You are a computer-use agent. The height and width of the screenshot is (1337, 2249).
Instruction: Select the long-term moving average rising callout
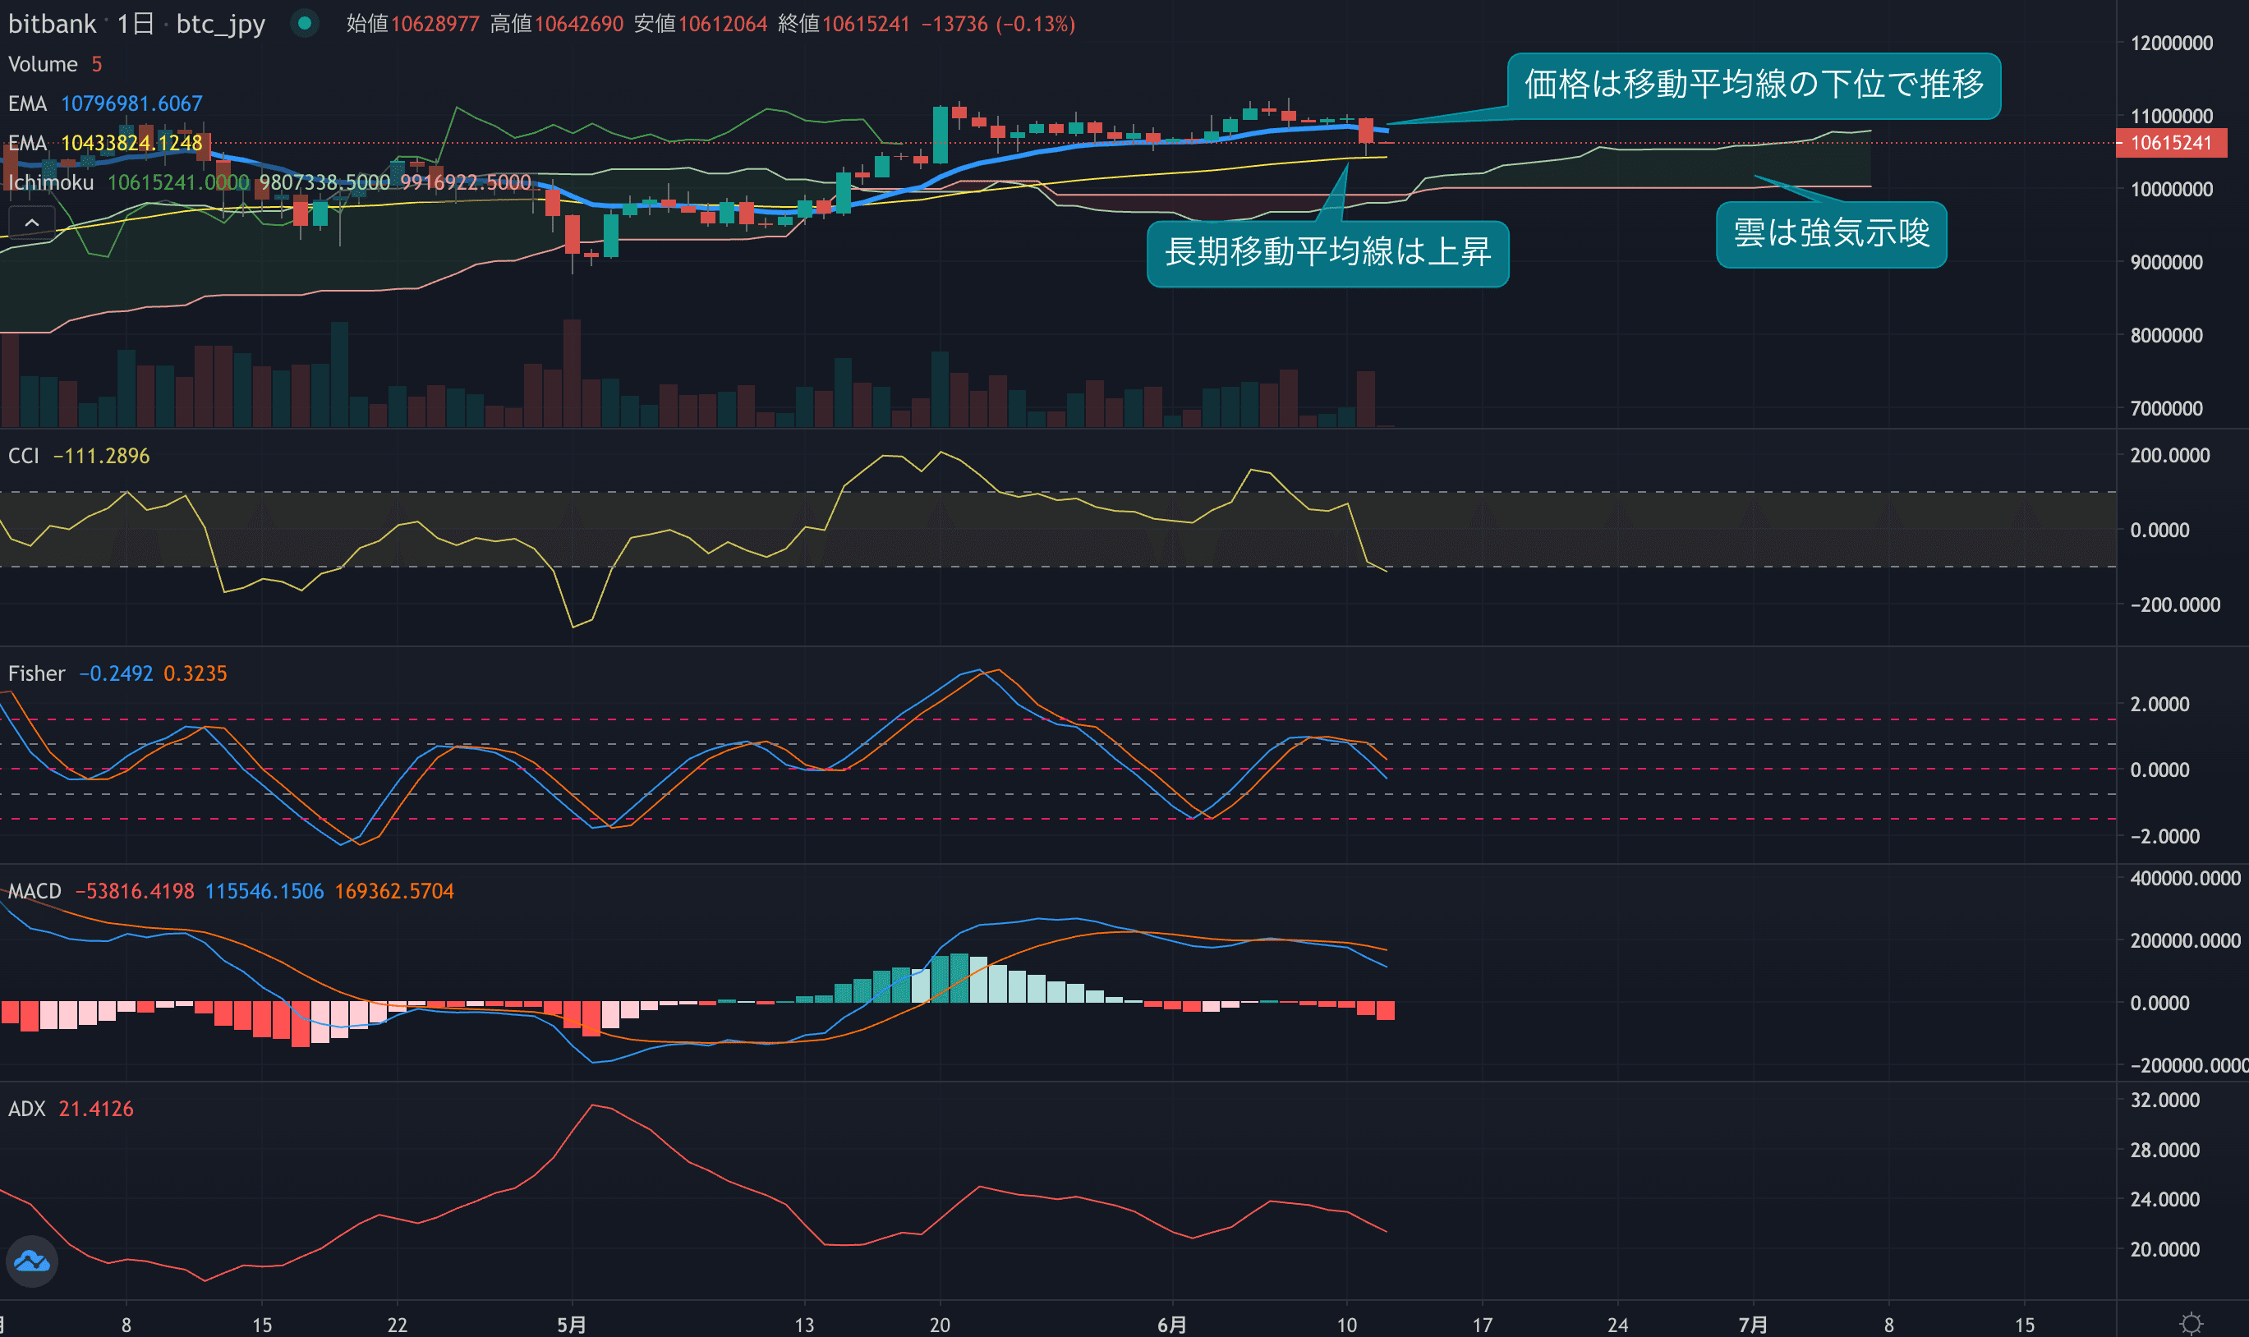(x=1327, y=252)
